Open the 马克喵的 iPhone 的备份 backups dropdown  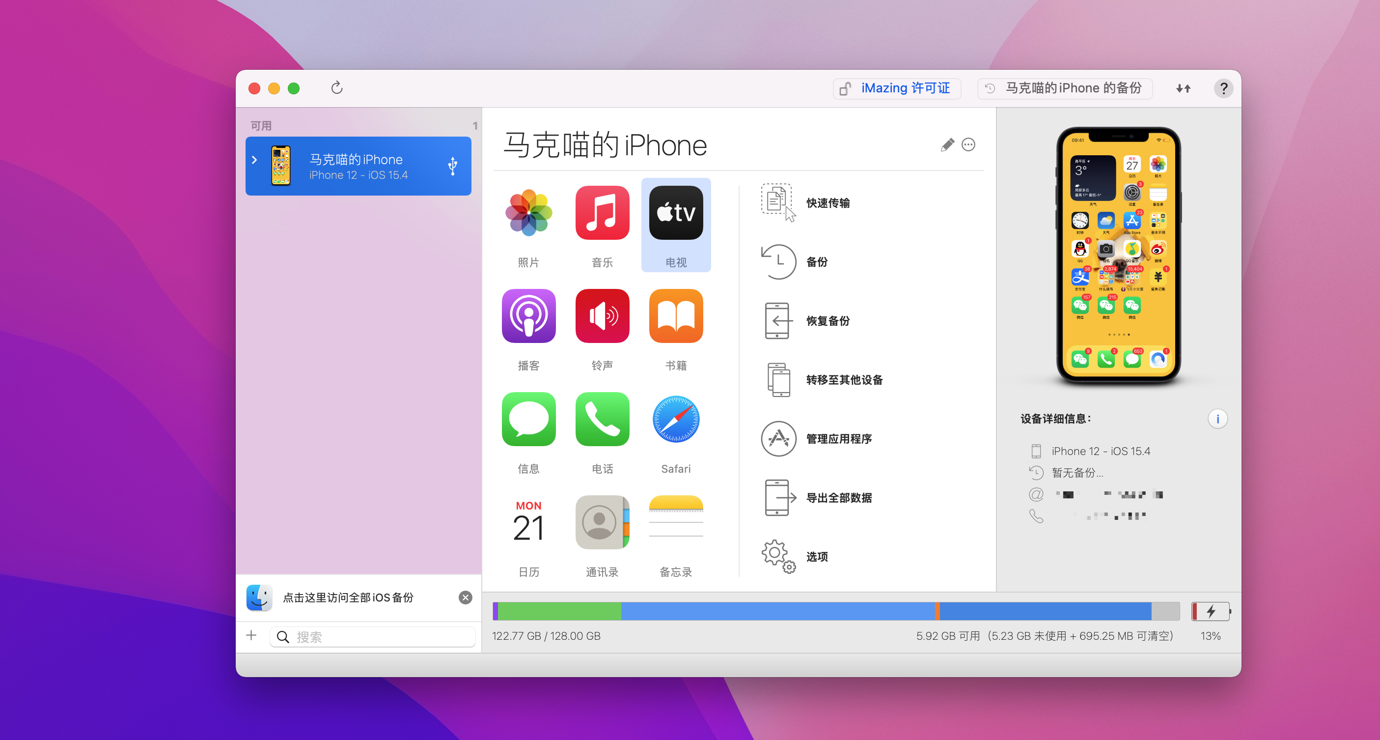point(1064,88)
